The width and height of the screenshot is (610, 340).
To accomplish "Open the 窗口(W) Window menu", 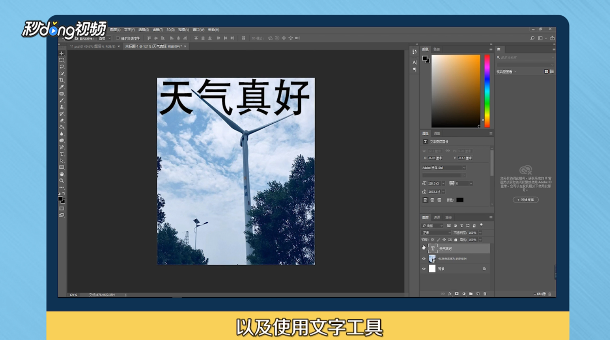I will pyautogui.click(x=199, y=30).
